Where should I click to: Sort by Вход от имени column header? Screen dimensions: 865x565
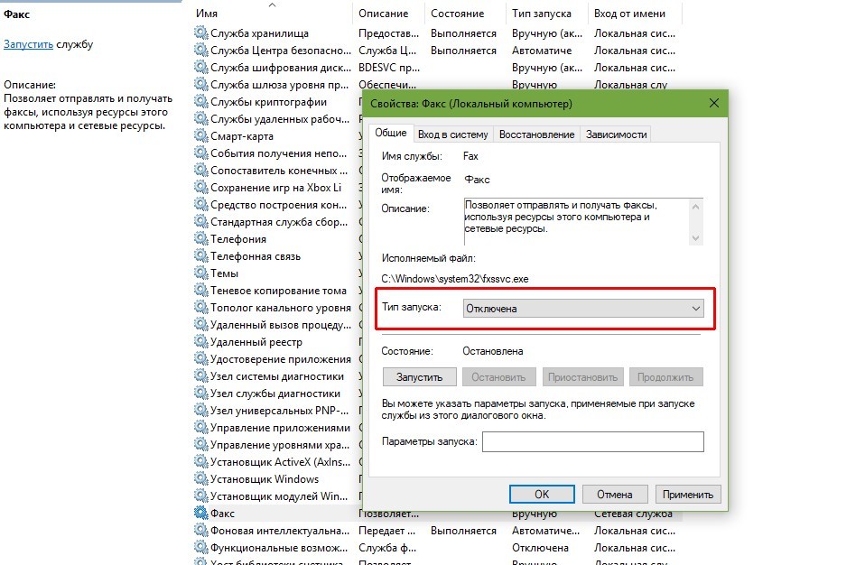coord(635,14)
